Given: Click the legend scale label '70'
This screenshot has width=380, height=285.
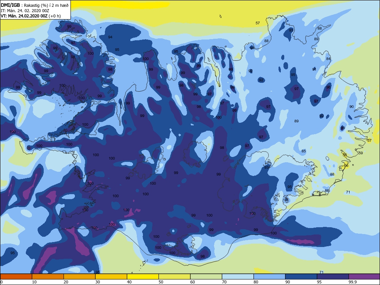Looking at the screenshot, I should 224,282.
